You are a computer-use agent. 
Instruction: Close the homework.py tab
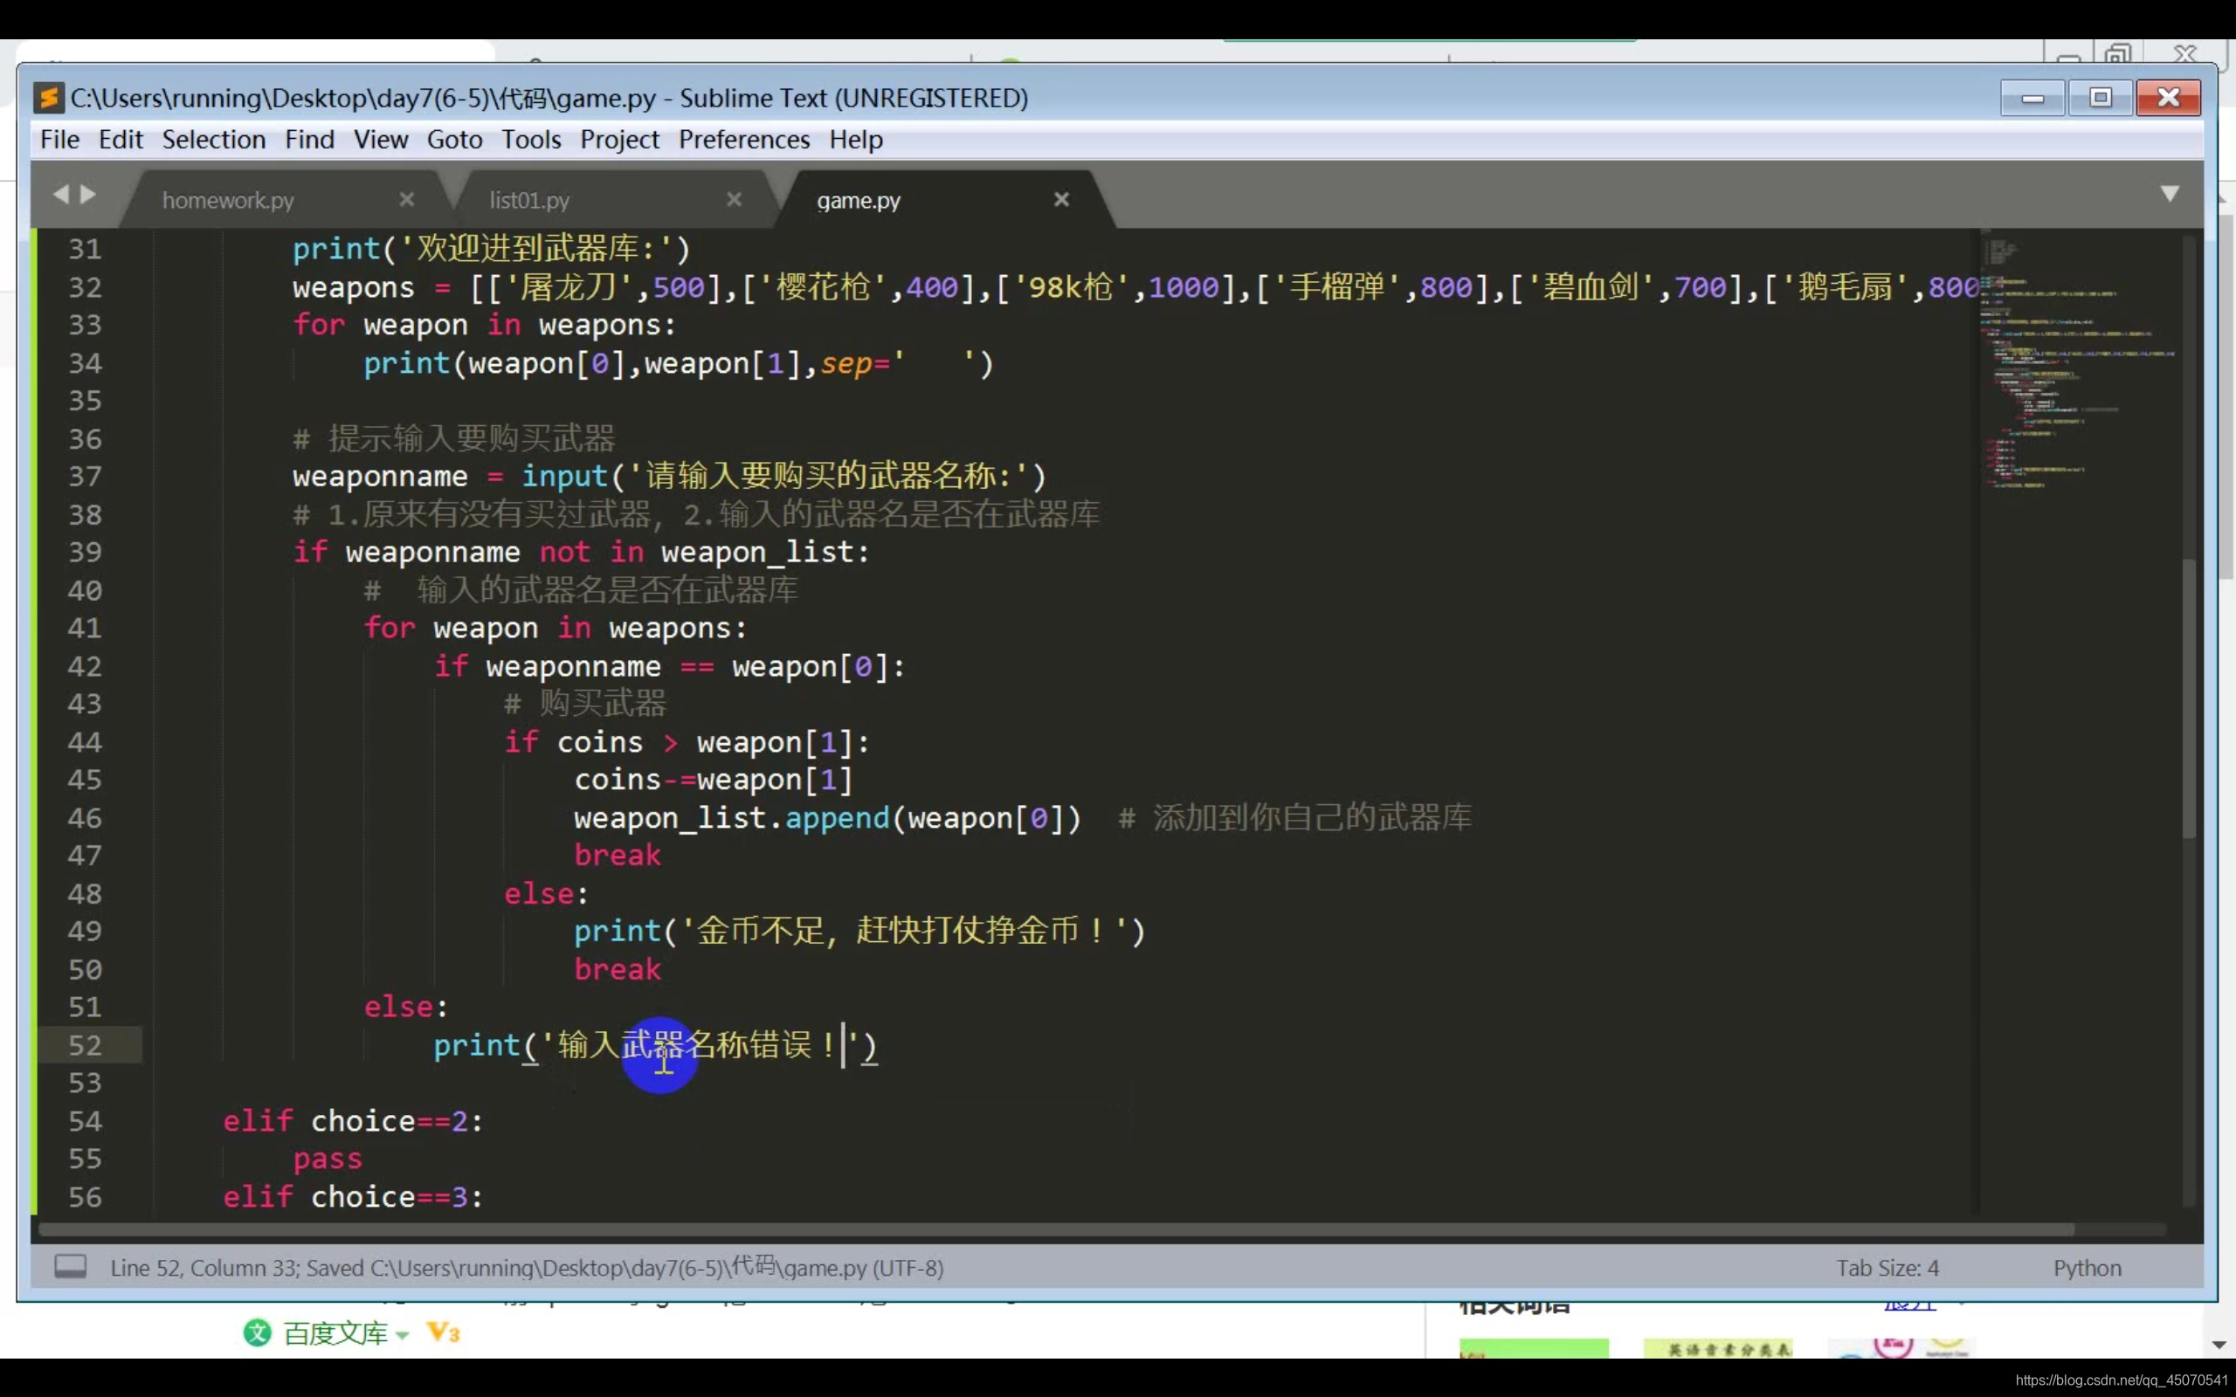click(406, 200)
